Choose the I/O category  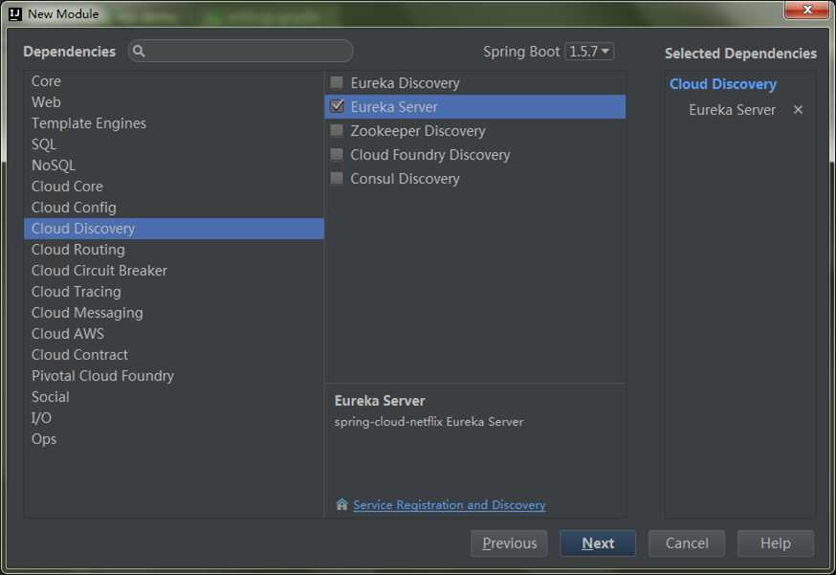174,418
